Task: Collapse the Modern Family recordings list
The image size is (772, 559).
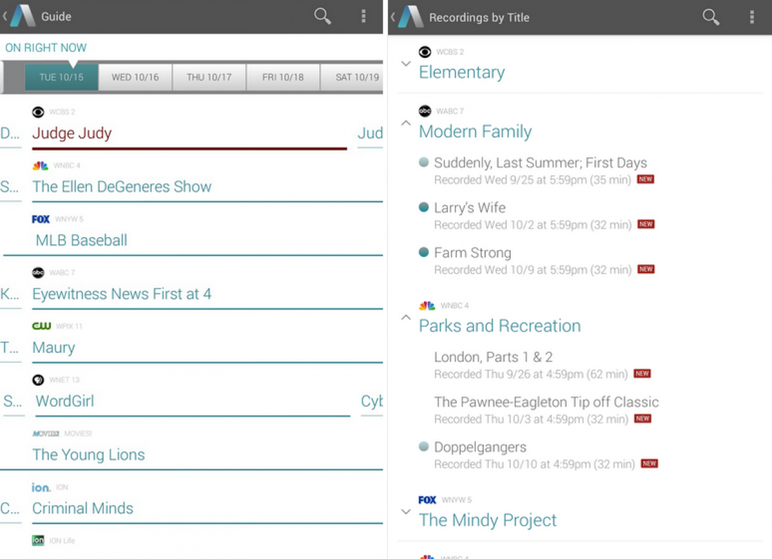Action: [405, 123]
